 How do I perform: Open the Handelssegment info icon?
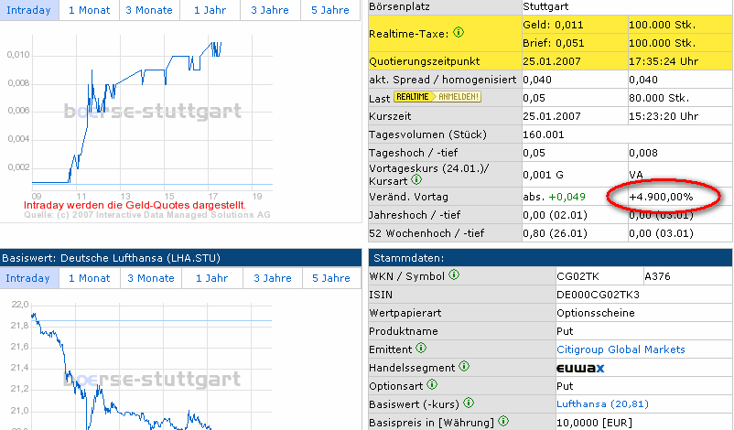pos(464,367)
